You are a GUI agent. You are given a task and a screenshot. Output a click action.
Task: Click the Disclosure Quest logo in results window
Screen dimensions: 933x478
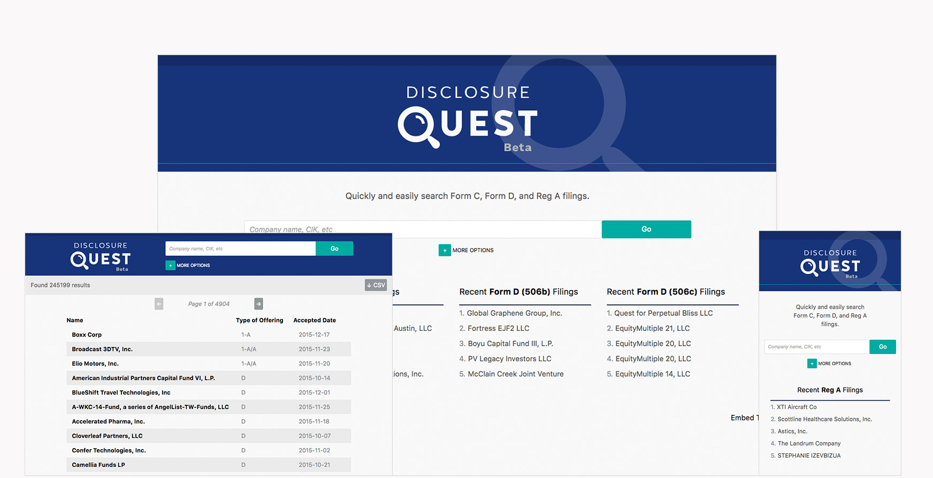coord(101,257)
